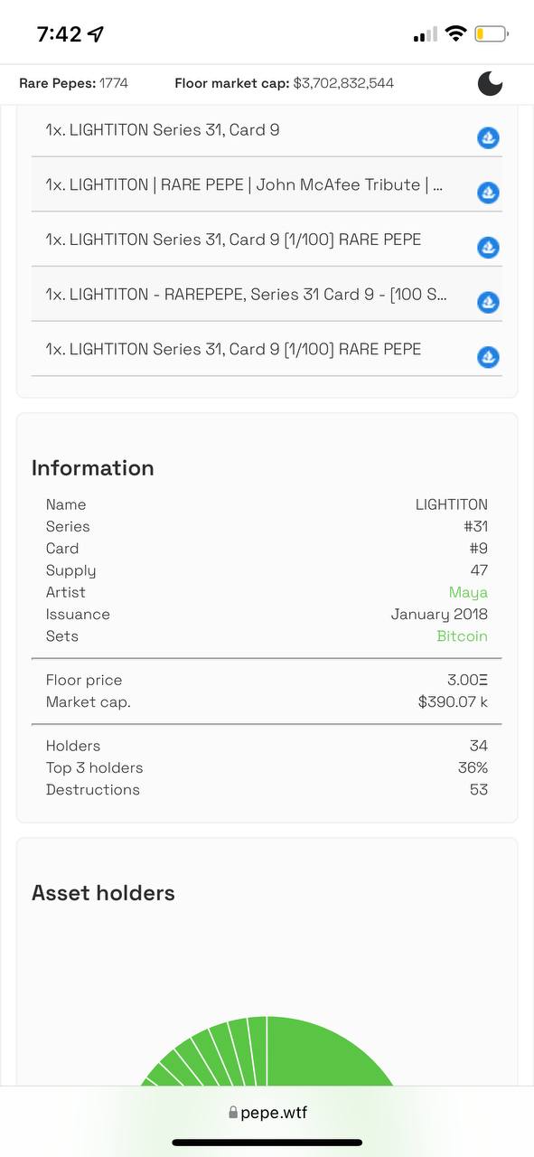Tap the Rare Pepes: 1774 counter

pyautogui.click(x=73, y=83)
